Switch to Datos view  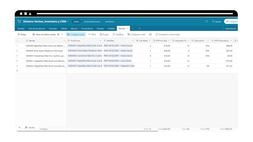[77, 22]
